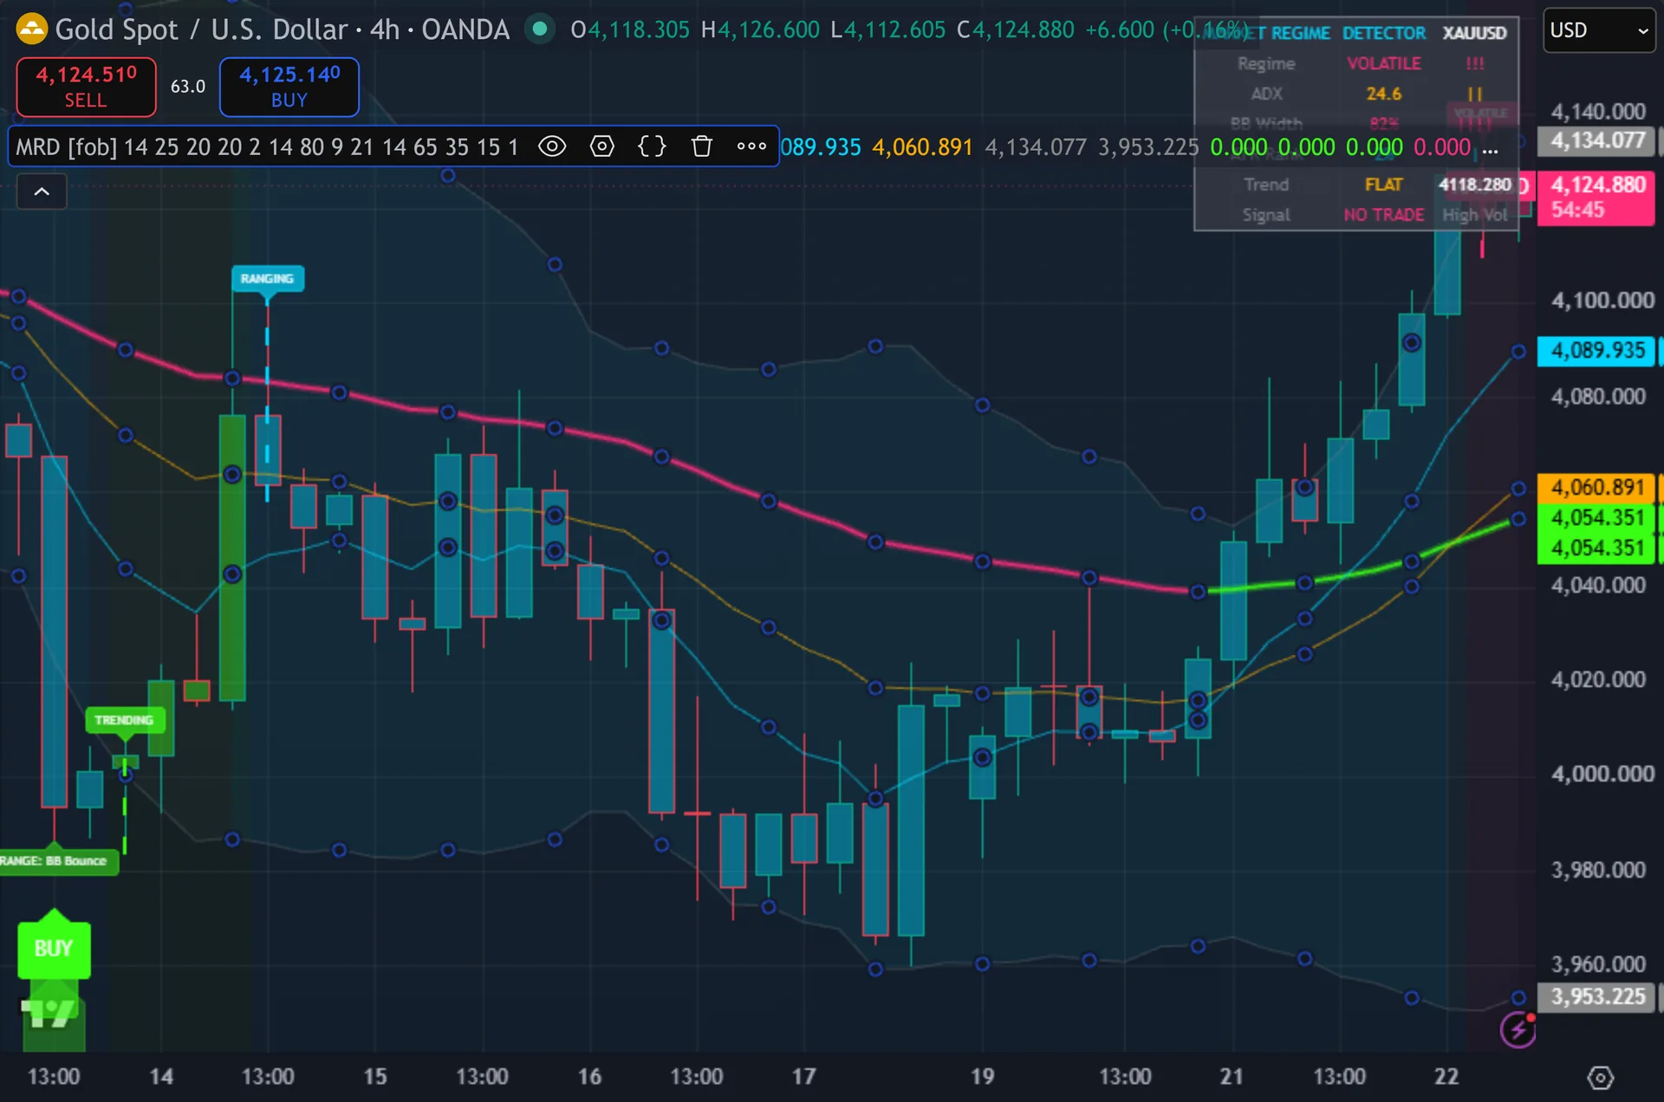Click the lightning bolt quick action icon
Image resolution: width=1664 pixels, height=1102 pixels.
coord(1518,1029)
